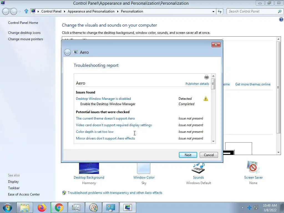Open the Publisher details link
The height and width of the screenshot is (213, 284).
coord(197,84)
